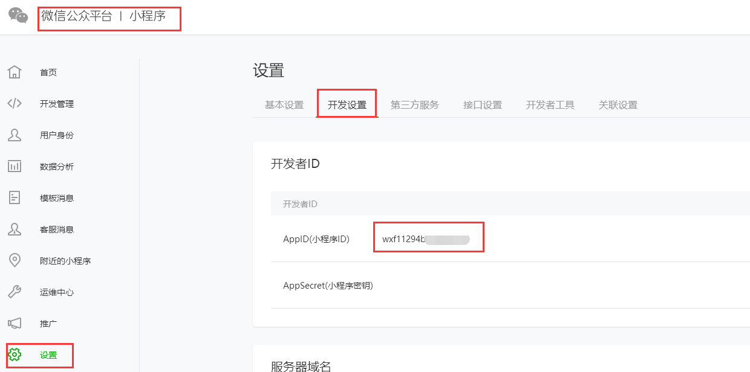This screenshot has height=372, width=750.
Task: Click the home icon for 首页
Action: tap(15, 72)
